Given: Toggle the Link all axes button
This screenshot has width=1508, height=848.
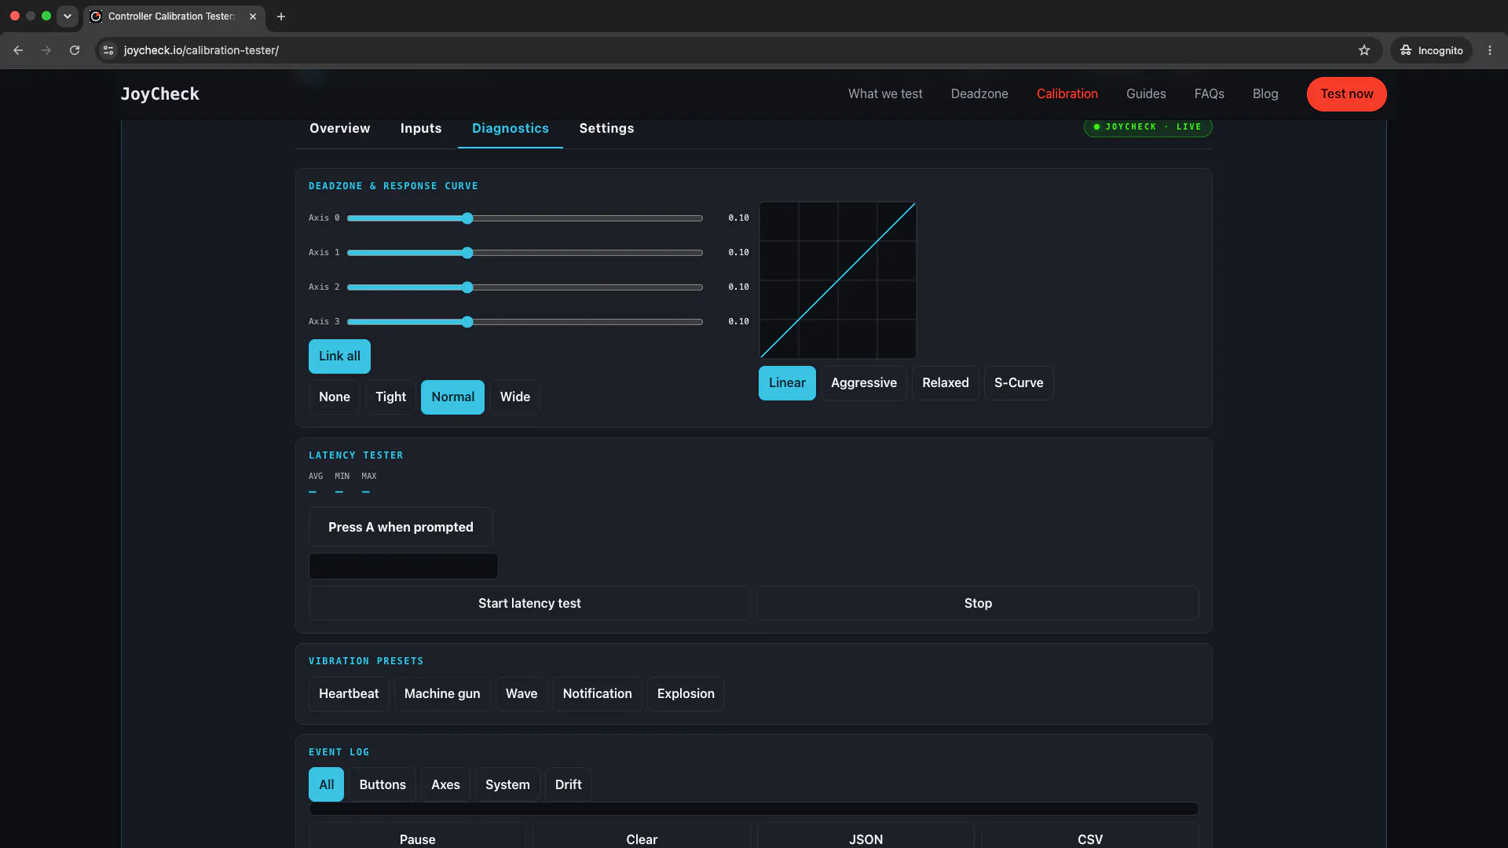Looking at the screenshot, I should 339,356.
